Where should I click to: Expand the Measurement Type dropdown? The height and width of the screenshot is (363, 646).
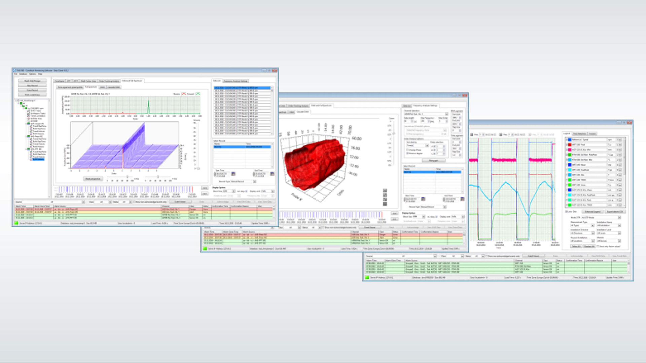click(593, 226)
